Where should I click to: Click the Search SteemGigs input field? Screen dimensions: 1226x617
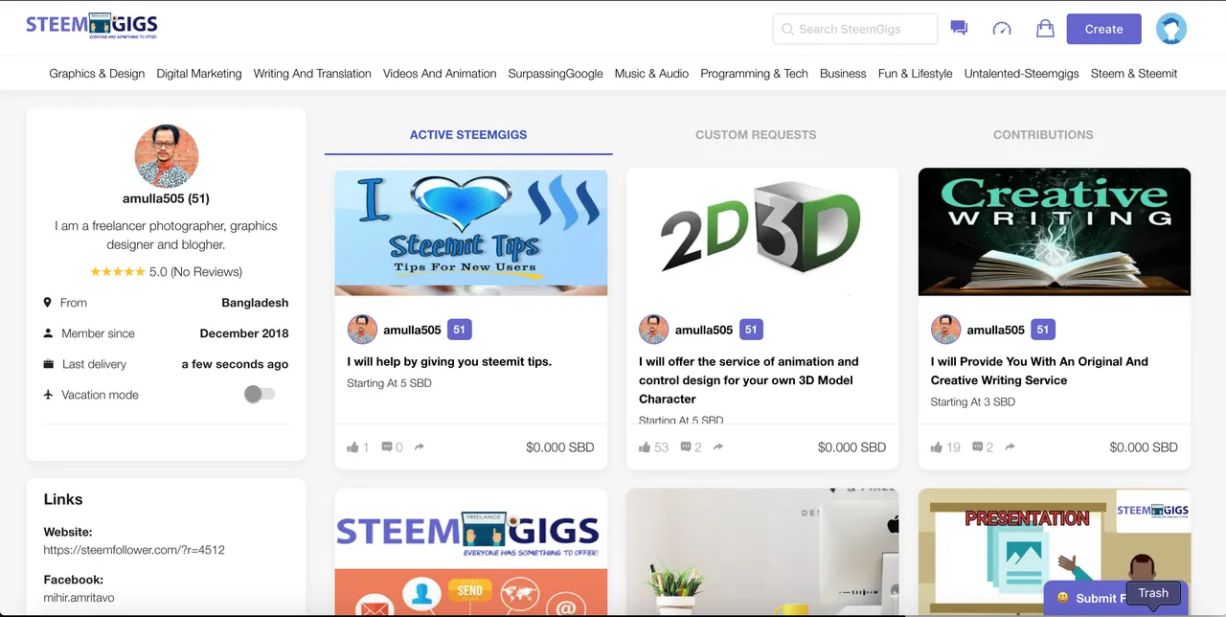[x=855, y=29]
